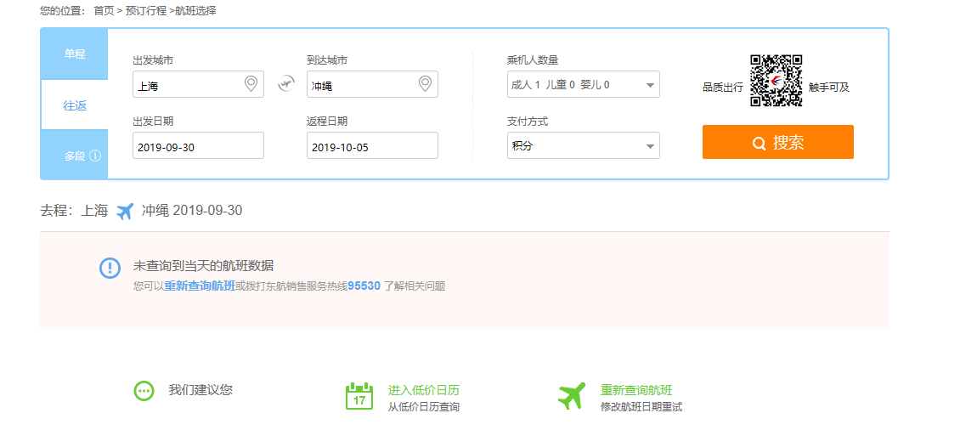Viewport: 977px width, 430px height.
Task: Click the arrival city location pin icon
Action: click(x=425, y=84)
